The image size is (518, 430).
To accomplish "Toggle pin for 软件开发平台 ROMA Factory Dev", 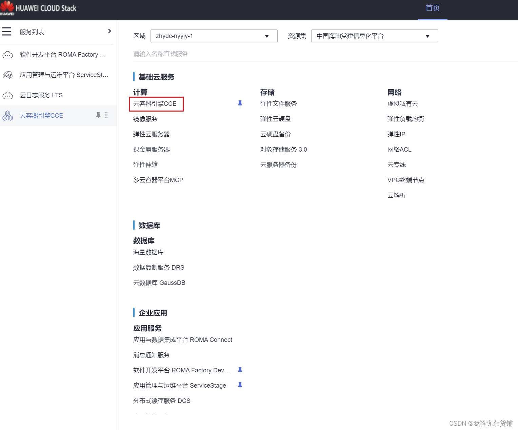I will pos(240,370).
